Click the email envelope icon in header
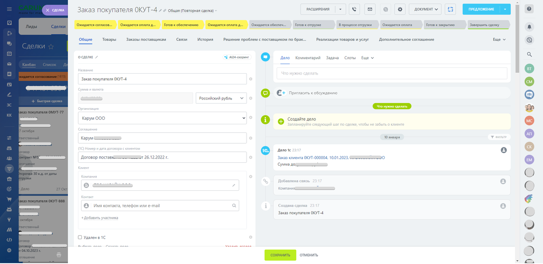The height and width of the screenshot is (264, 543). click(x=370, y=9)
